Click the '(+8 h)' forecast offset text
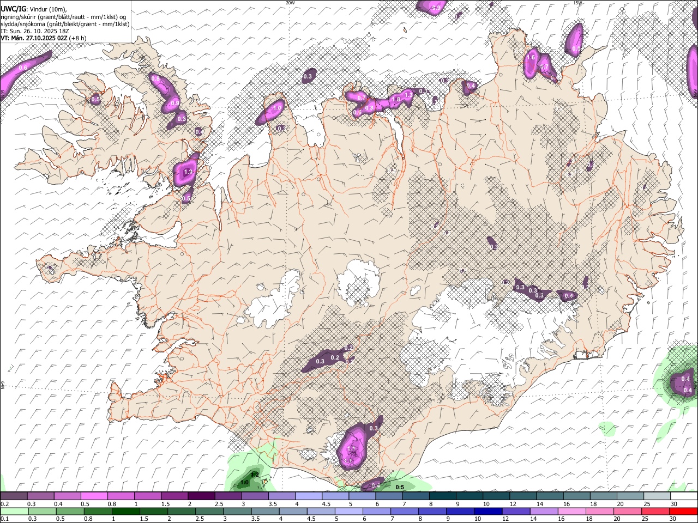This screenshot has height=523, width=698. pyautogui.click(x=79, y=39)
